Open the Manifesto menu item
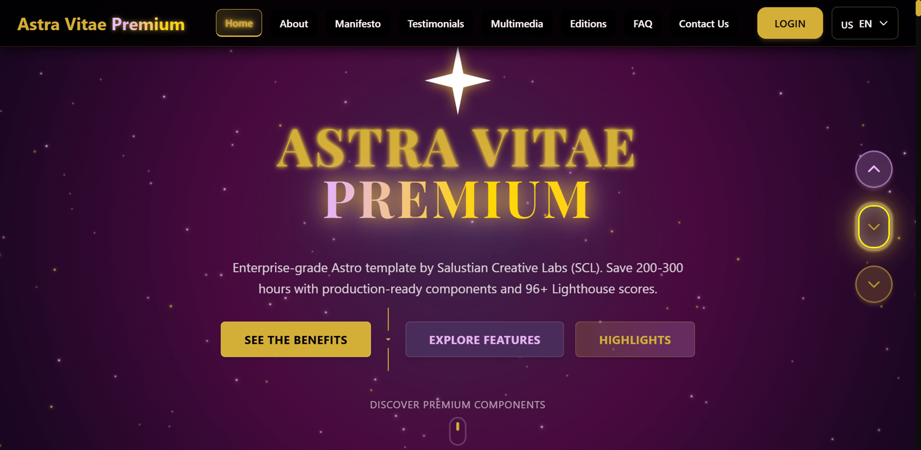921x450 pixels. pos(358,24)
